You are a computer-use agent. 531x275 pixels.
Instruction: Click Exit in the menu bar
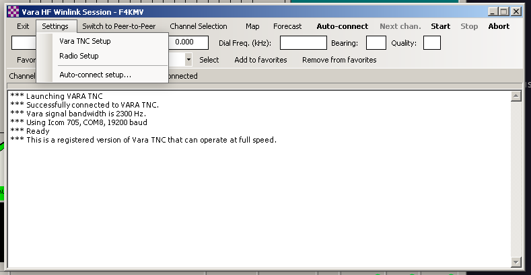click(23, 26)
